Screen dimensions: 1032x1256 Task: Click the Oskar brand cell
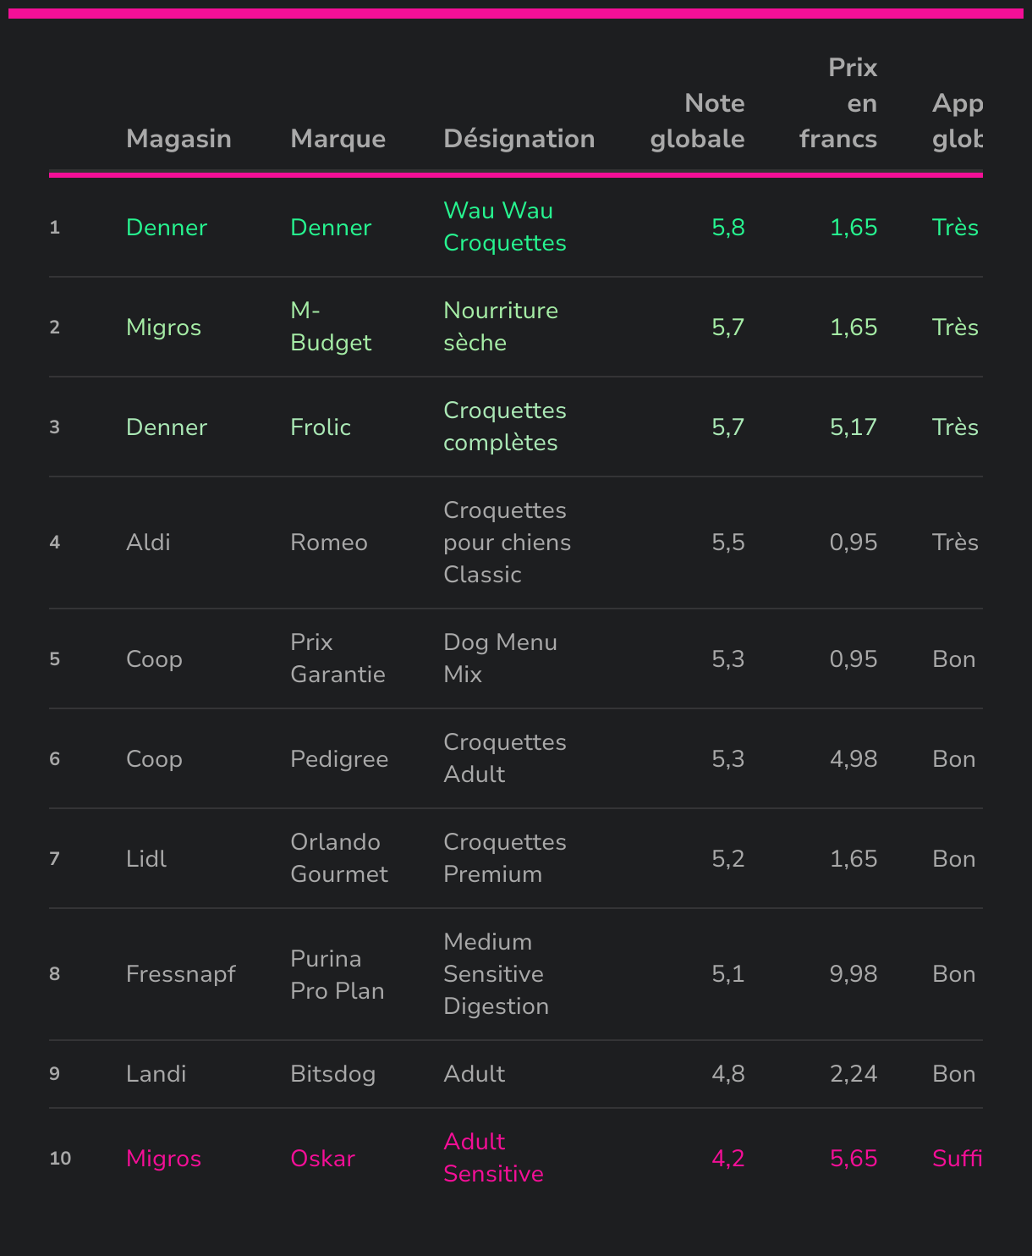pyautogui.click(x=322, y=1158)
